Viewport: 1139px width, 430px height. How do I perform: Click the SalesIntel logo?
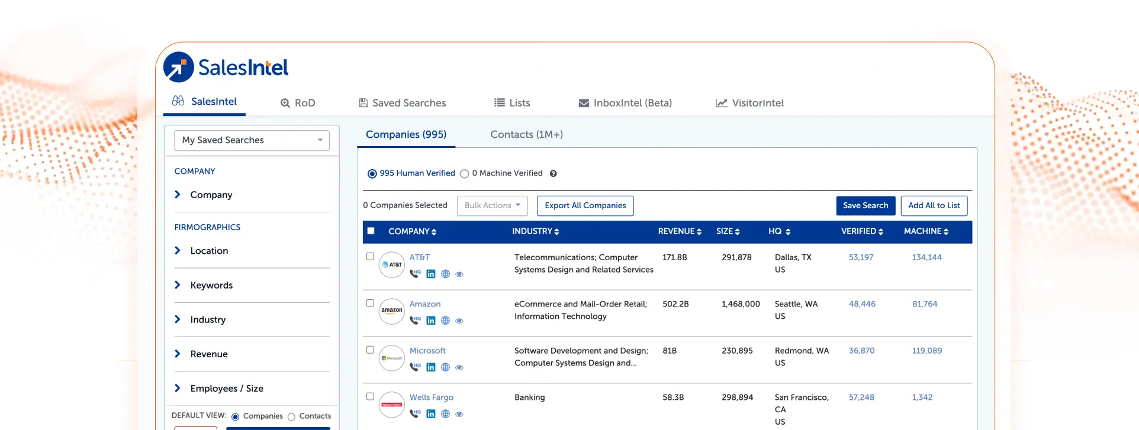point(226,67)
